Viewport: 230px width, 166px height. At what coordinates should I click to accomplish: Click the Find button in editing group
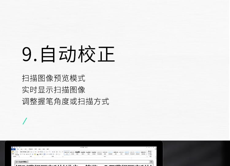[x=151, y=152]
